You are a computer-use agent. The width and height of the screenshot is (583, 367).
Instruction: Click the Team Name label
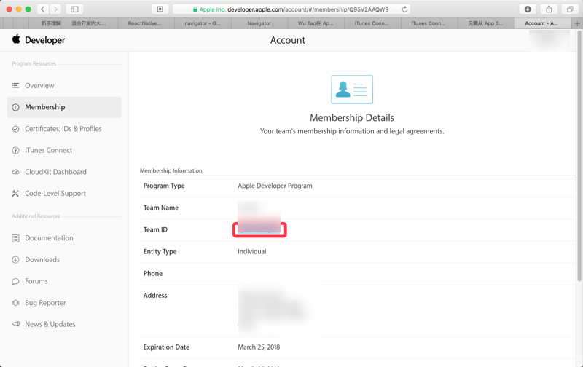tap(161, 208)
